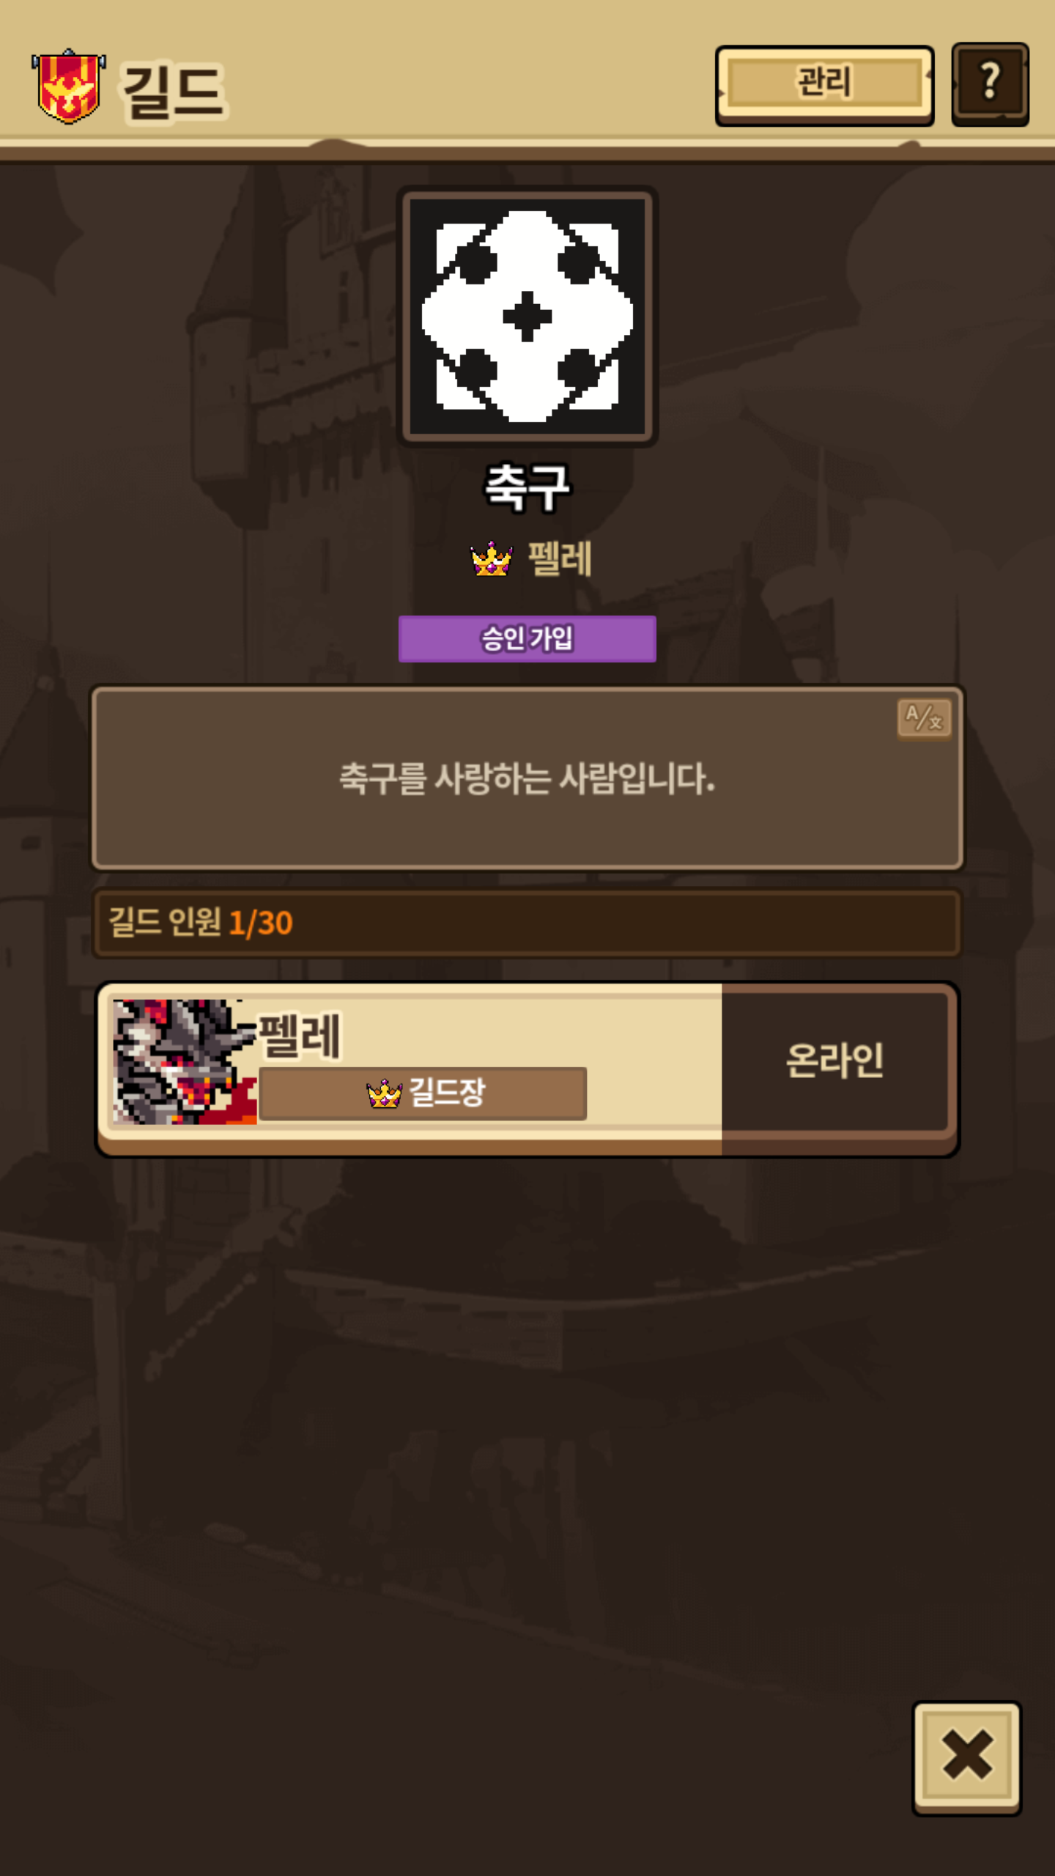Close the guild screen with X button
The width and height of the screenshot is (1055, 1876).
(967, 1757)
